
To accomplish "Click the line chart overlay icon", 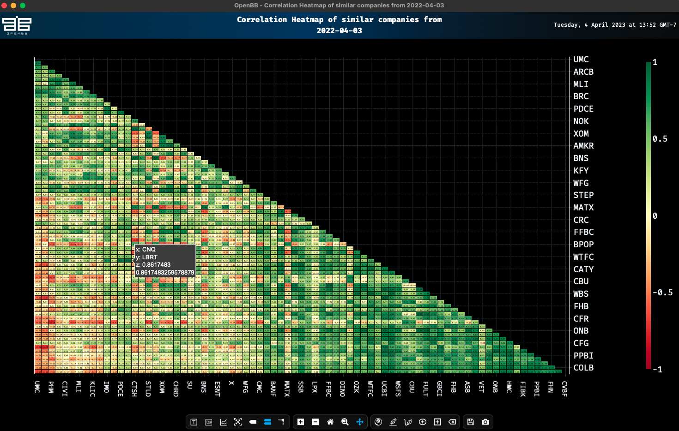I will pos(224,422).
